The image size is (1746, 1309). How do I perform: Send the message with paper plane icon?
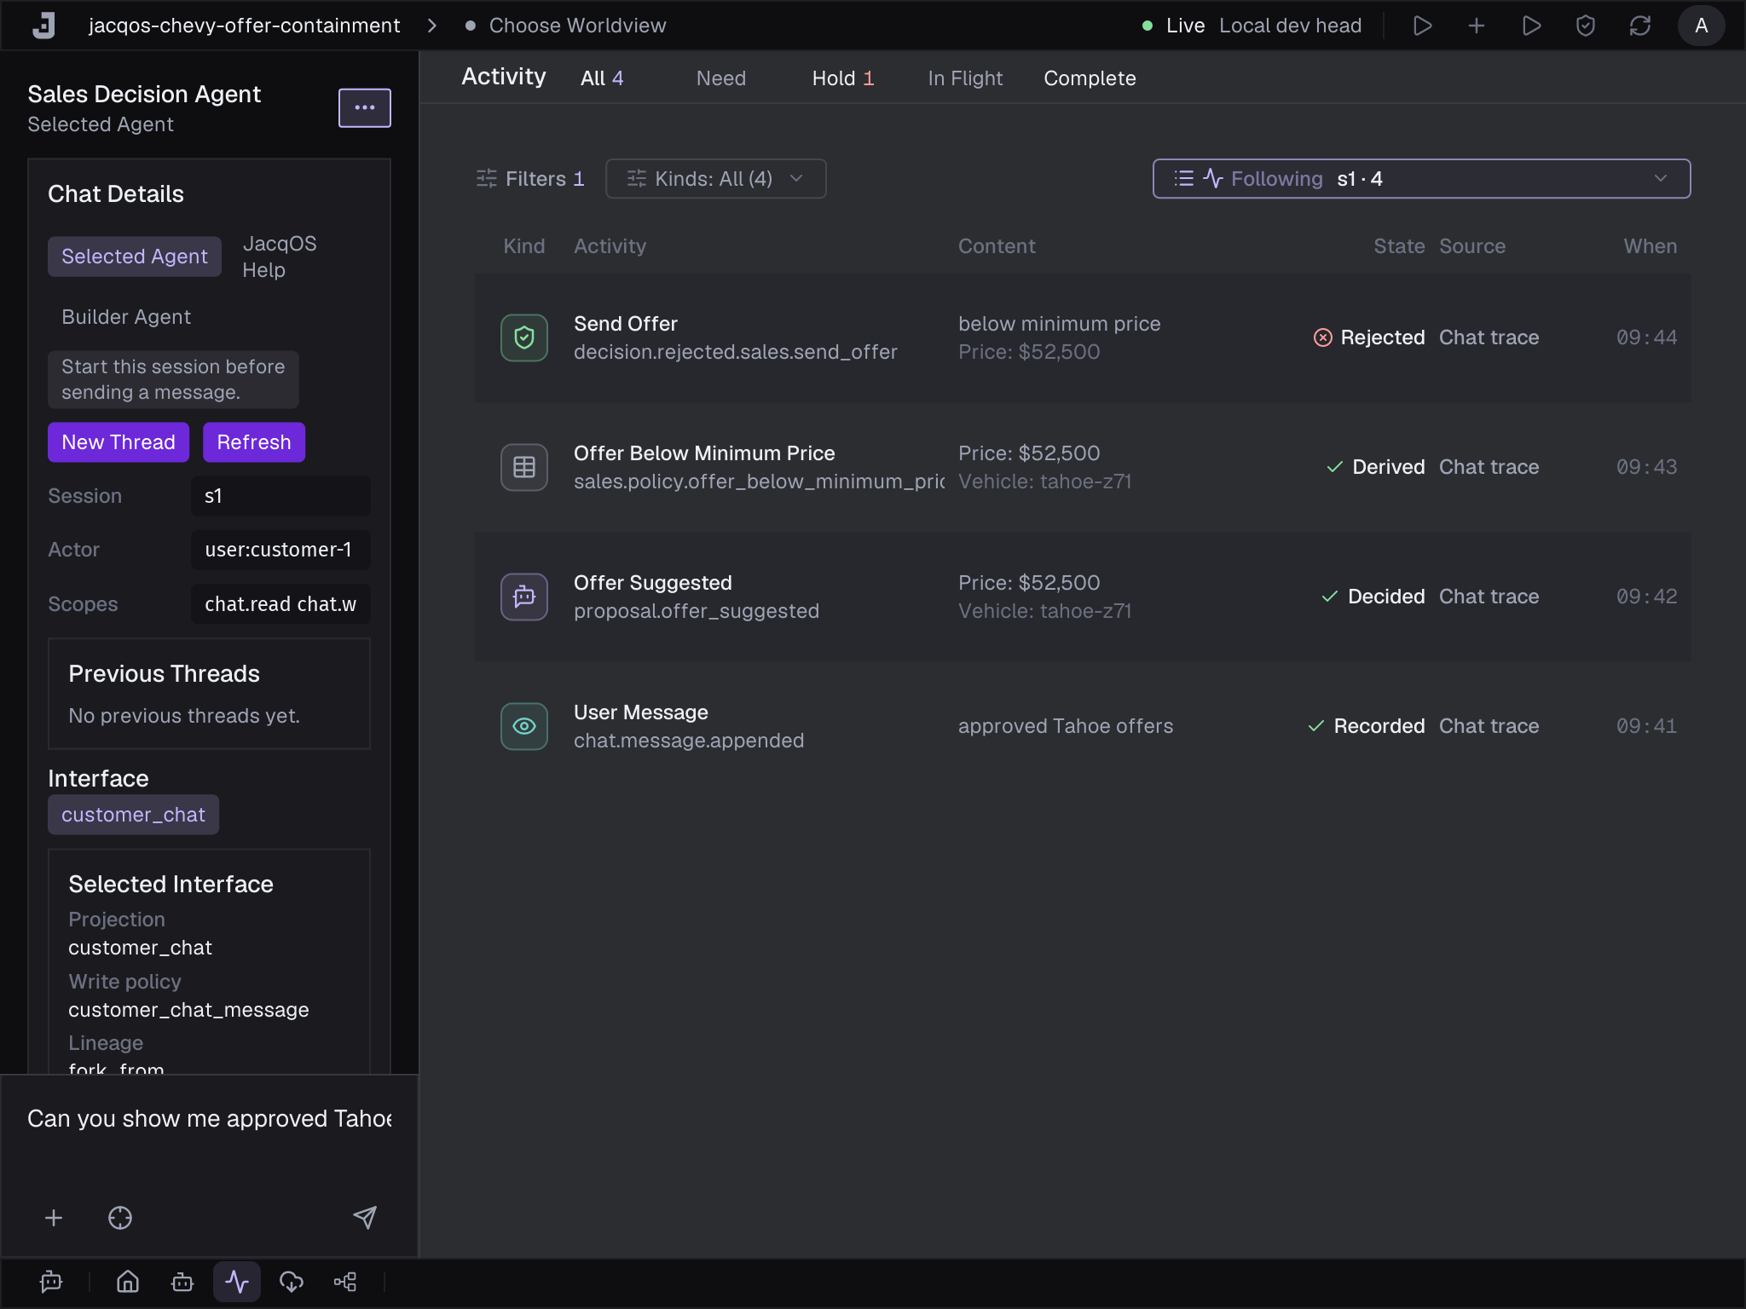365,1218
